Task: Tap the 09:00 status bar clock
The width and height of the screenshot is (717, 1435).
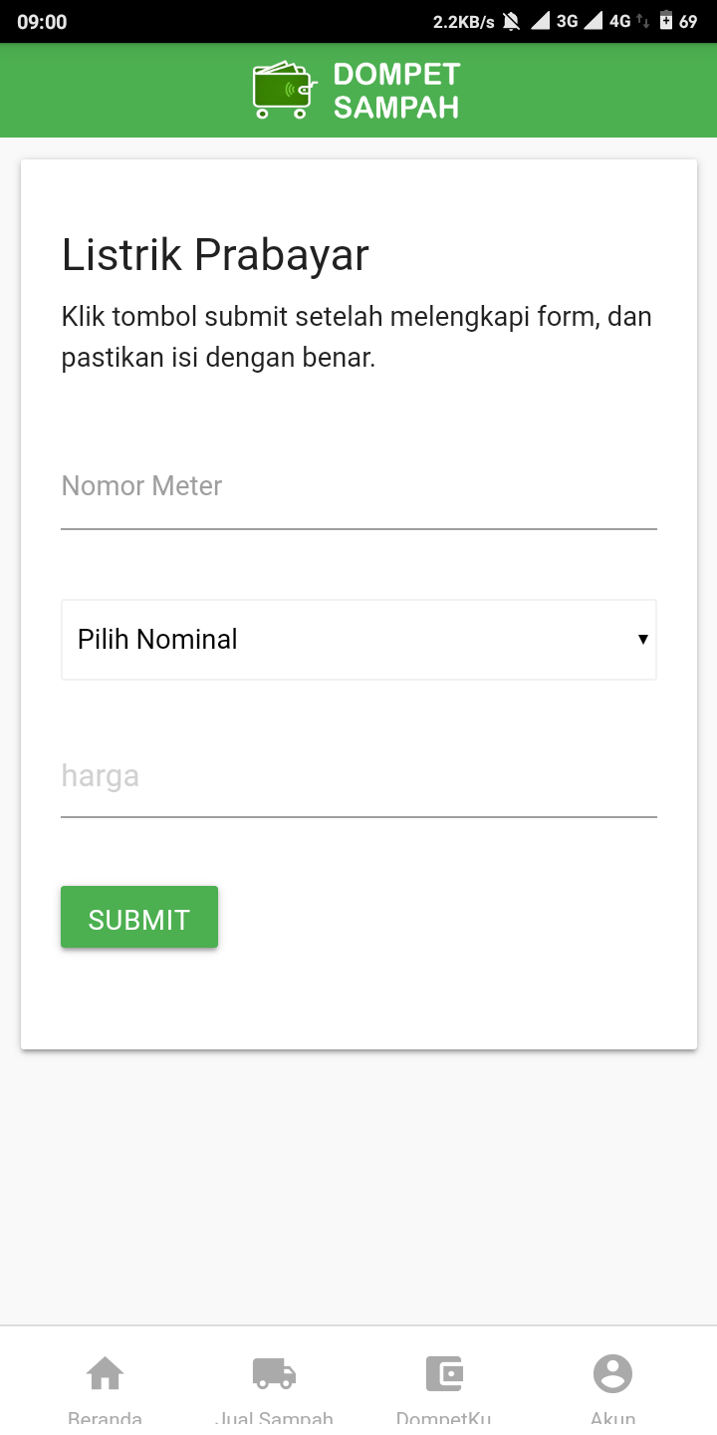Action: 42,22
